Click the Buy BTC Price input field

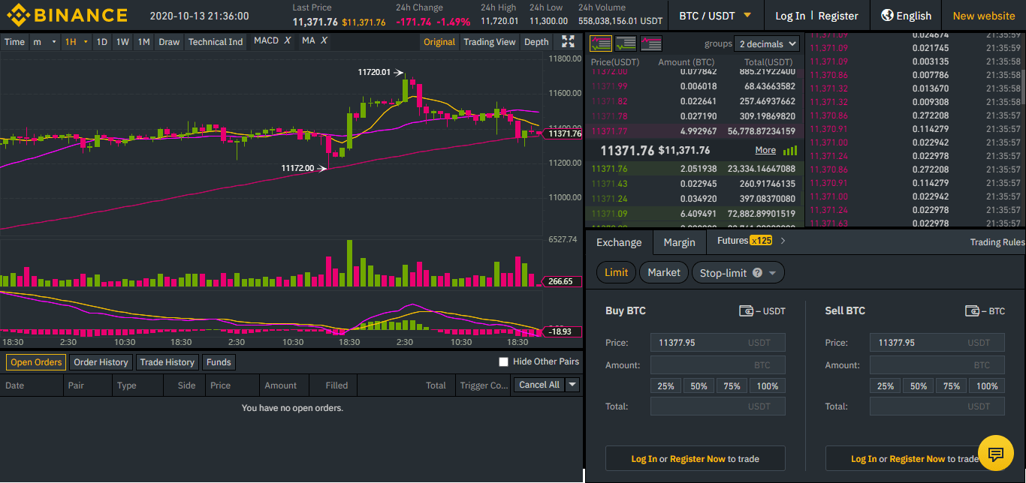[x=718, y=343]
